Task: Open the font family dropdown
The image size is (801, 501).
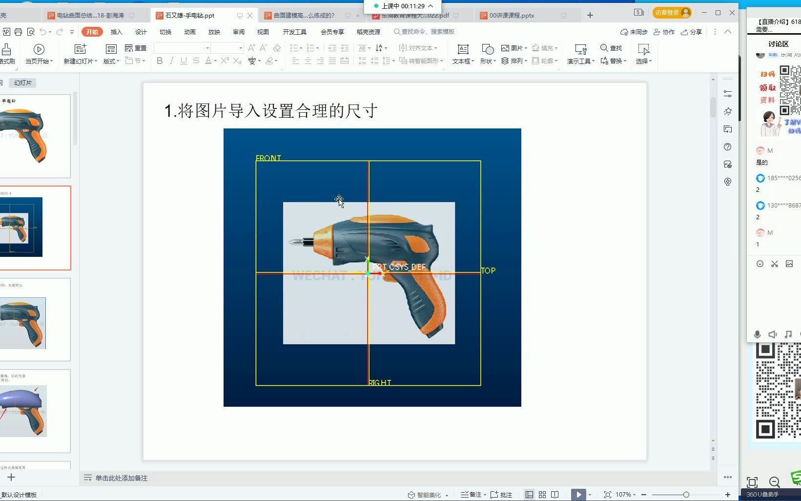Action: [x=207, y=48]
